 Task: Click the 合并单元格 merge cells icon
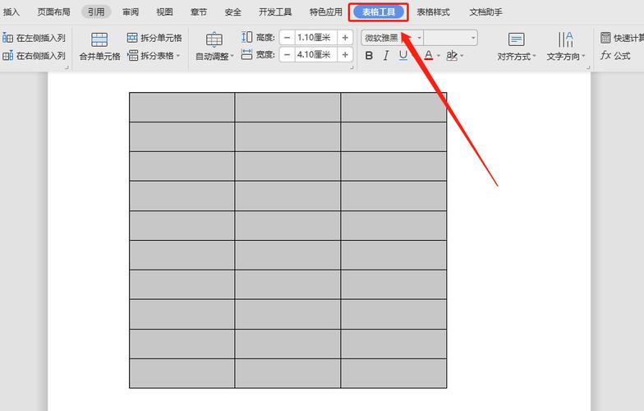[99, 39]
